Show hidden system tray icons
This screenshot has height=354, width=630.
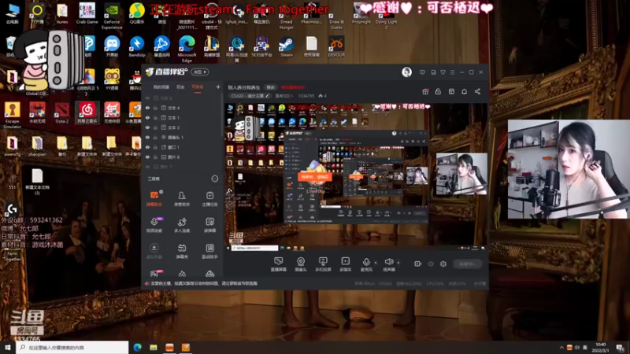[x=561, y=347]
